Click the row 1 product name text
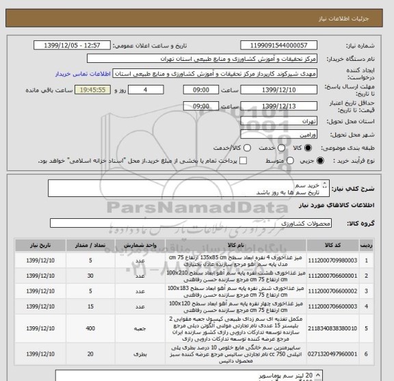Viewport: 394px width, 381px height. 236,261
